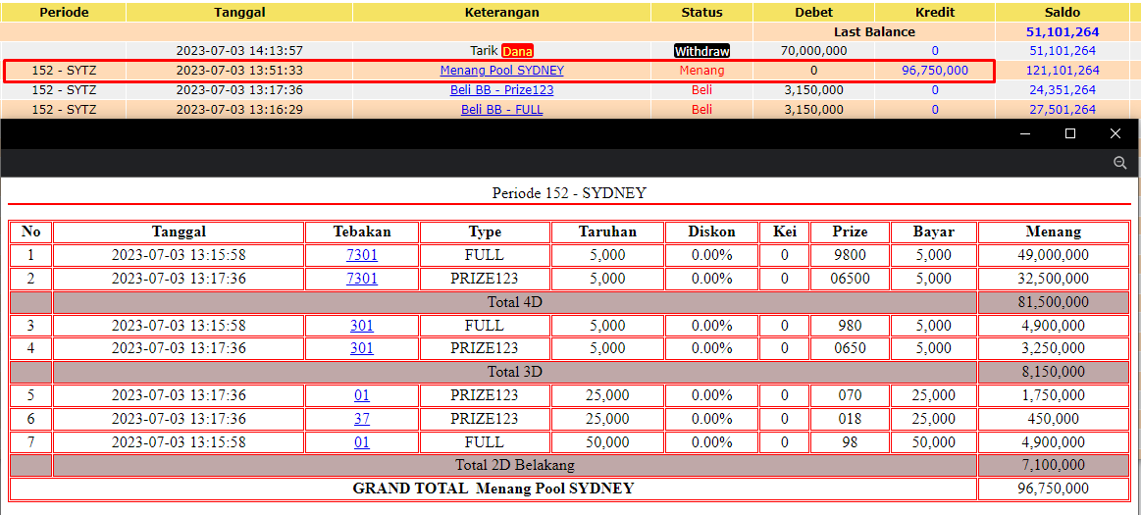The height and width of the screenshot is (515, 1141).
Task: Click the Total 3D amount 8,150,000
Action: (x=1053, y=372)
